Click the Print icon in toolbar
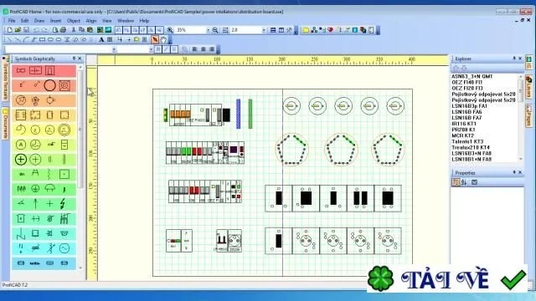Screen dimensions: 536x301 coord(63,30)
